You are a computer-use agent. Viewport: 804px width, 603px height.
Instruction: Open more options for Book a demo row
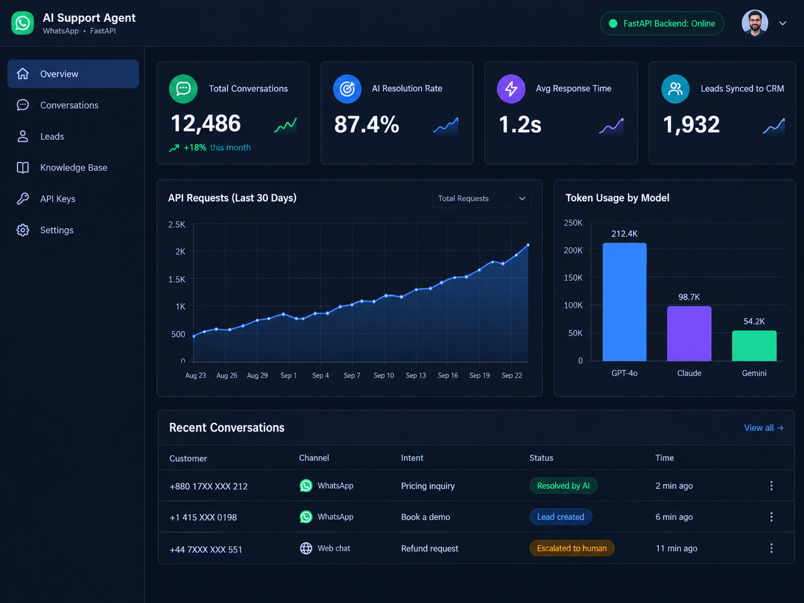tap(771, 517)
